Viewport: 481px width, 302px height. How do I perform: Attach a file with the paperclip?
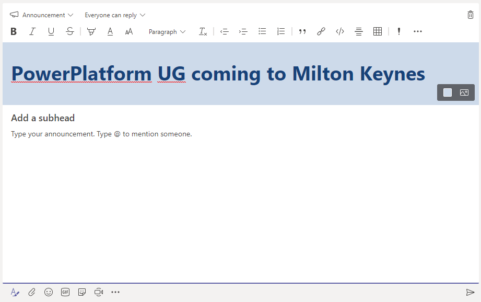pos(32,292)
